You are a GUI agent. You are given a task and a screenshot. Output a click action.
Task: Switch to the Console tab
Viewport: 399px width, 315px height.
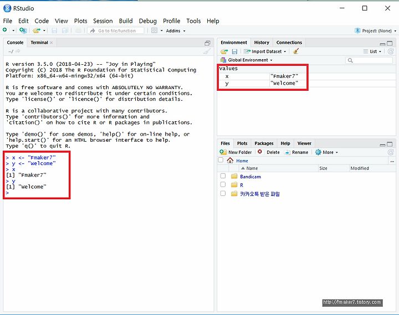coord(15,43)
